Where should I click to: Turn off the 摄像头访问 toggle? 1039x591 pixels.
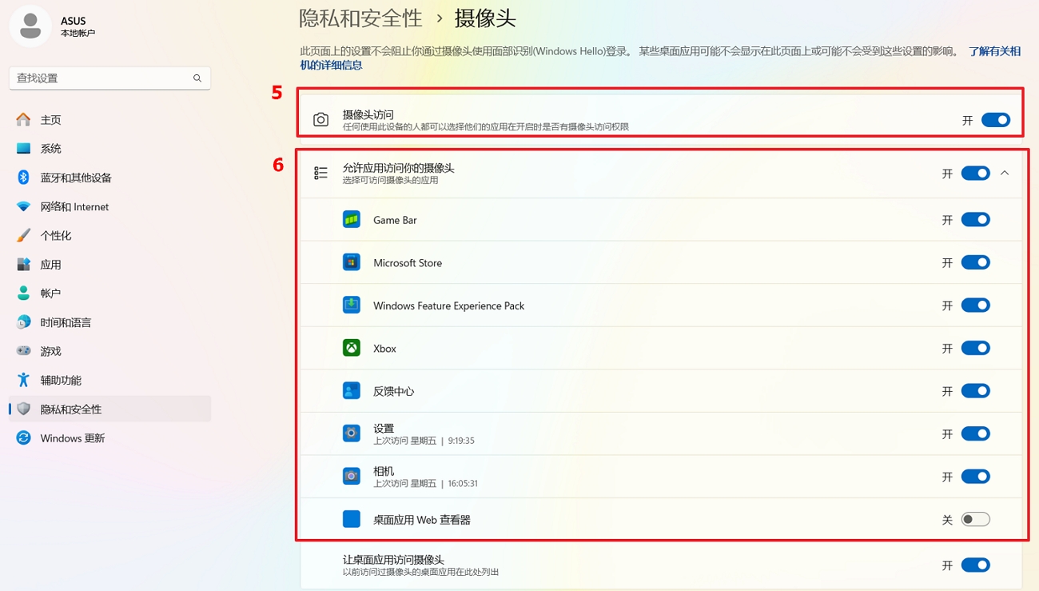996,120
